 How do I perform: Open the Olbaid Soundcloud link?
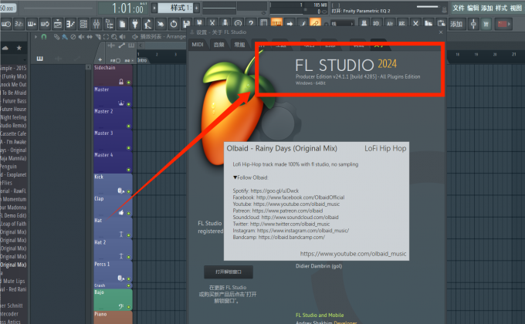[300, 218]
